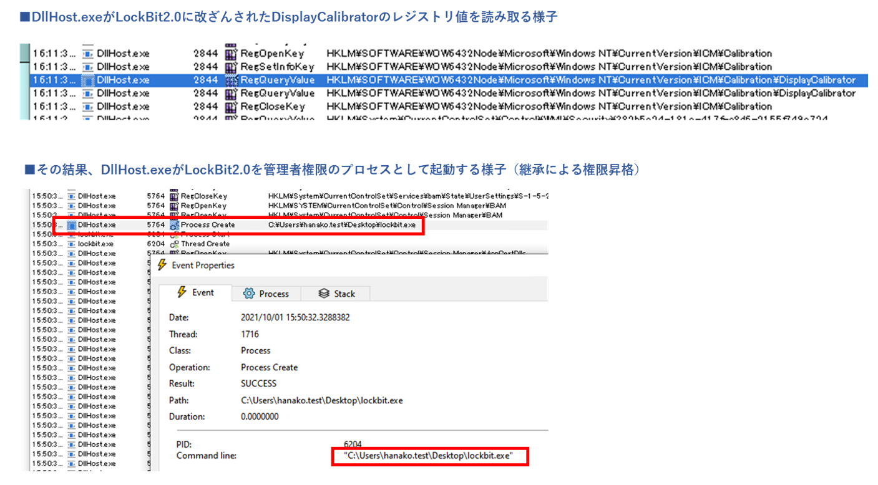Click the Date value 2021/10/01 in Event Properties
This screenshot has height=485, width=878.
(295, 317)
